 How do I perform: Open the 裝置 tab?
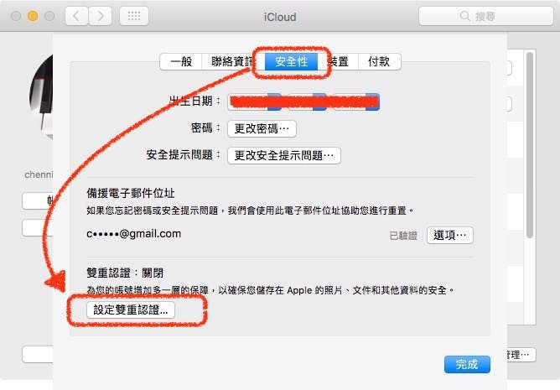pos(338,61)
